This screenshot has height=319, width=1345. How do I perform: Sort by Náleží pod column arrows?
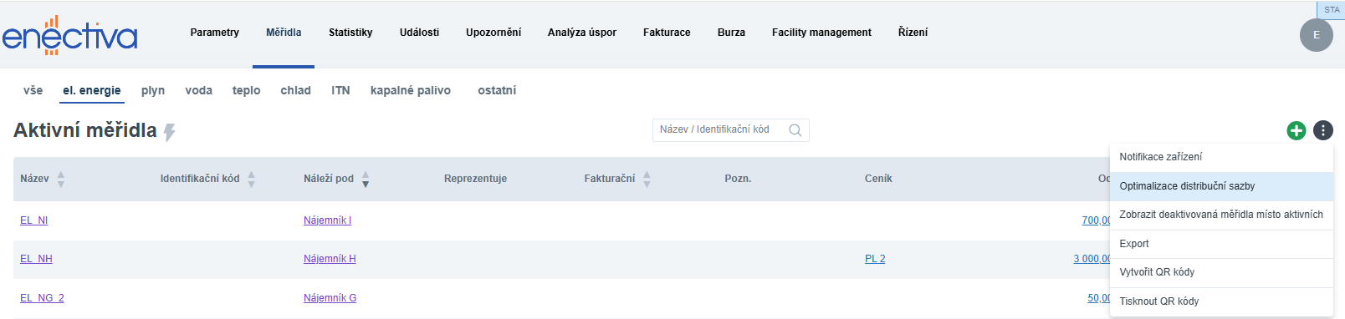coord(366,179)
